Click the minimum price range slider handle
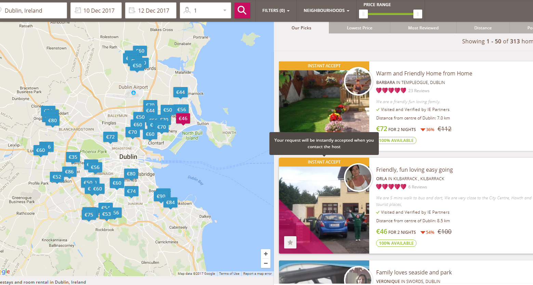 tap(363, 14)
